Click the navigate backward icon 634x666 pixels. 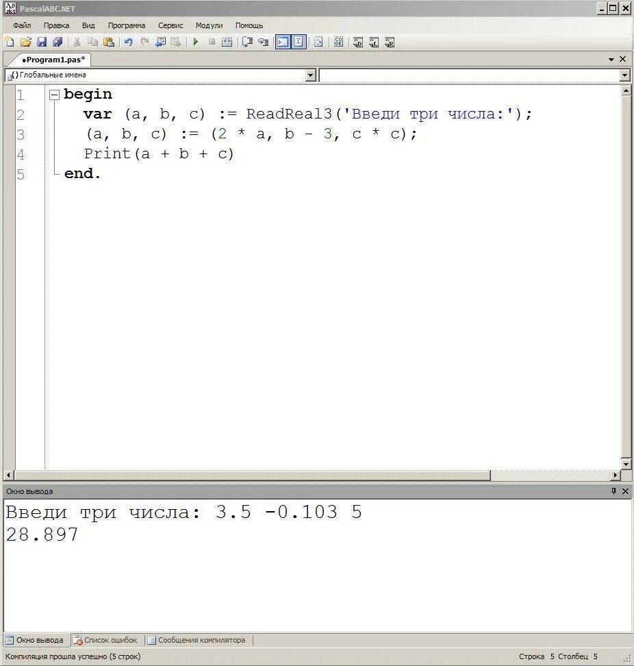coord(160,42)
